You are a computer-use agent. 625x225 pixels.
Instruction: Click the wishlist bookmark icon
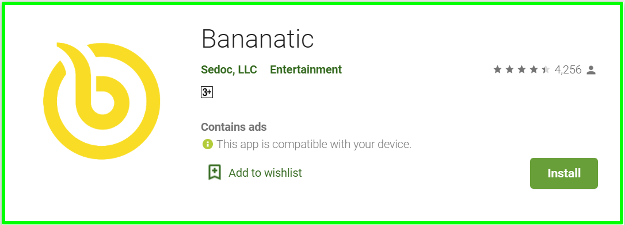click(215, 173)
